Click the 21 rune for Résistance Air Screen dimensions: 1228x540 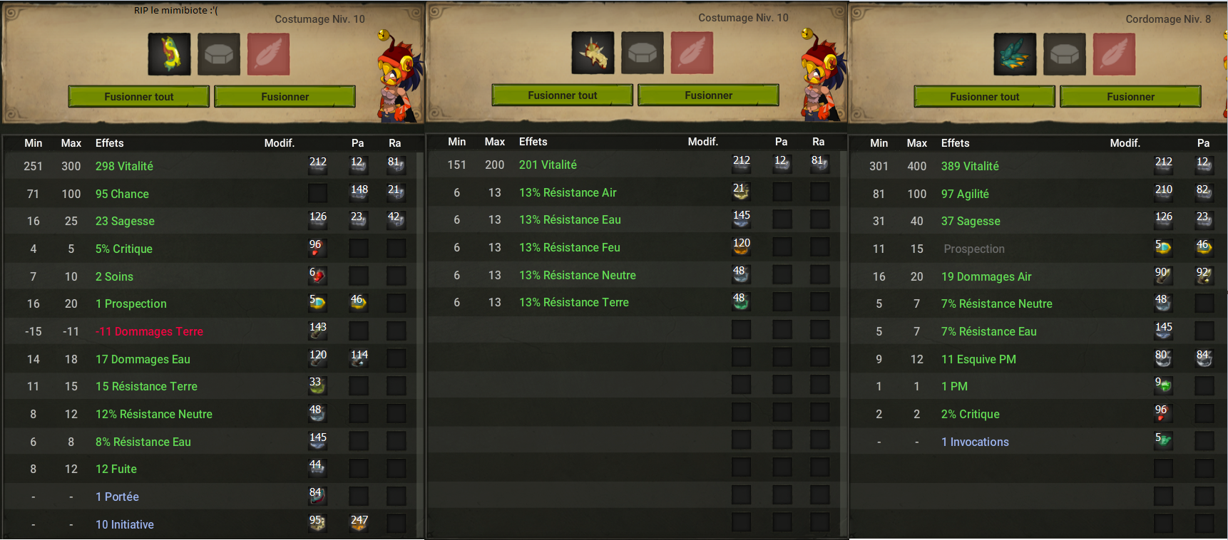pos(741,192)
